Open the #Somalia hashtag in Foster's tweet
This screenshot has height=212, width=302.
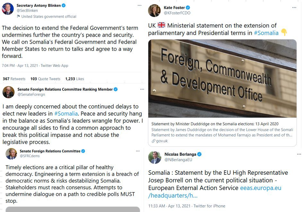click(266, 33)
